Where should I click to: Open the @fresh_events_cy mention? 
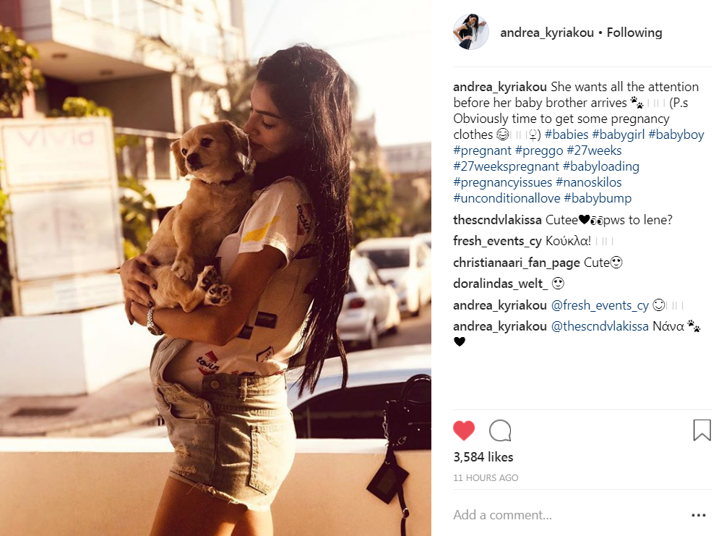coord(600,305)
